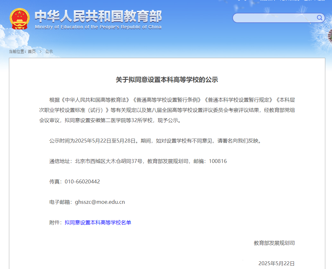332x269 pixels.
Task: Click the fax number 010-66020442
Action: 82,181
